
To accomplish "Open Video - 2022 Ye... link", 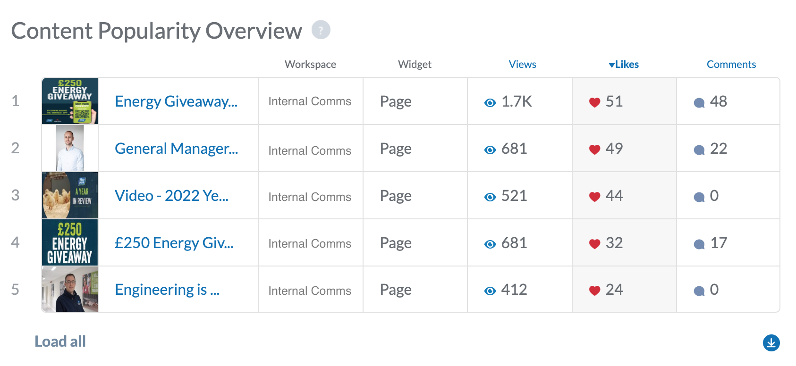I will point(171,196).
